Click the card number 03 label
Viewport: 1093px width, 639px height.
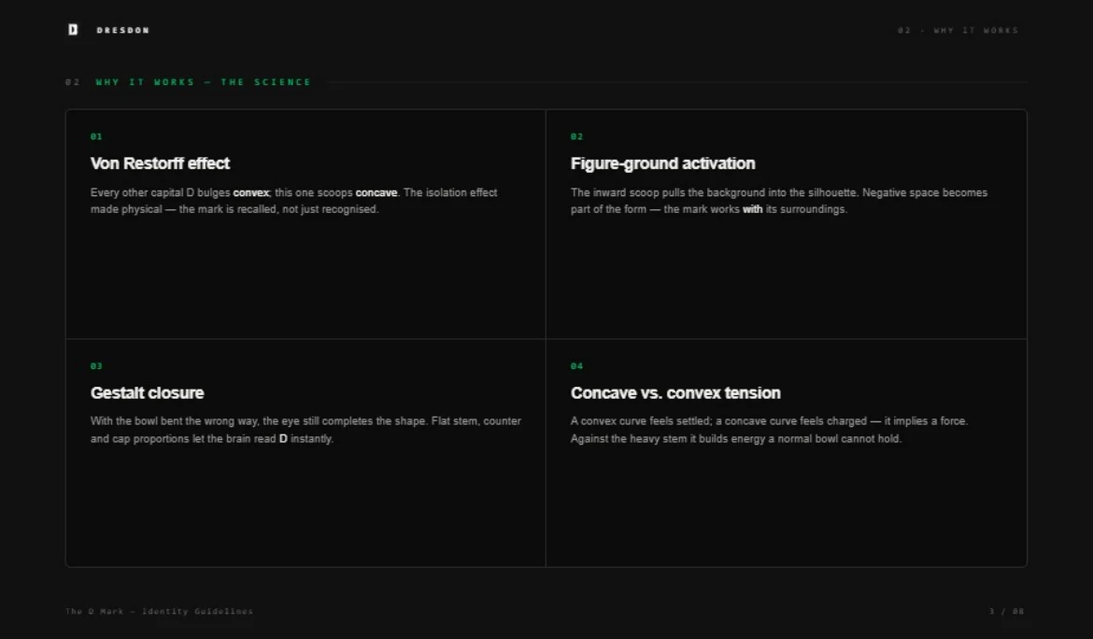(96, 366)
